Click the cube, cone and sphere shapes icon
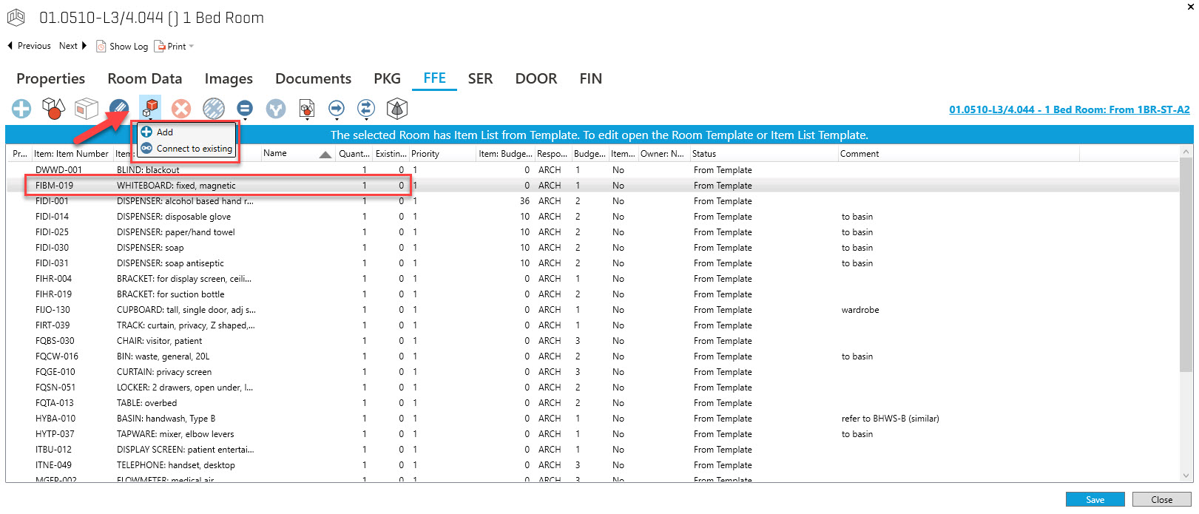 point(53,109)
